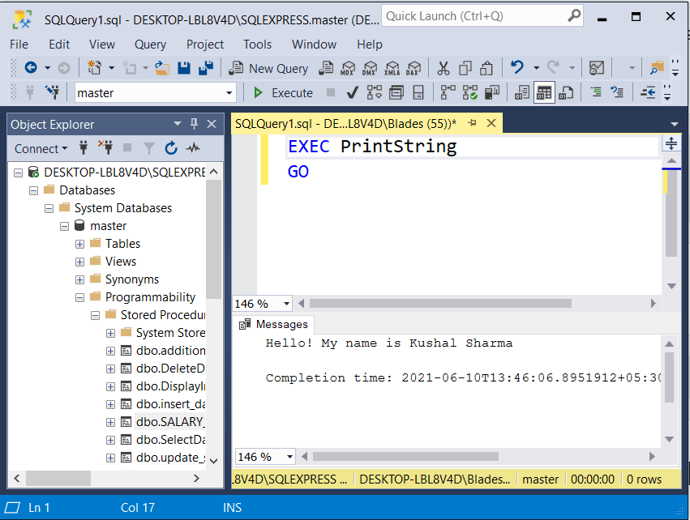Screen dimensions: 690x520
Task: Refresh the Object Explorer
Action: 169,148
